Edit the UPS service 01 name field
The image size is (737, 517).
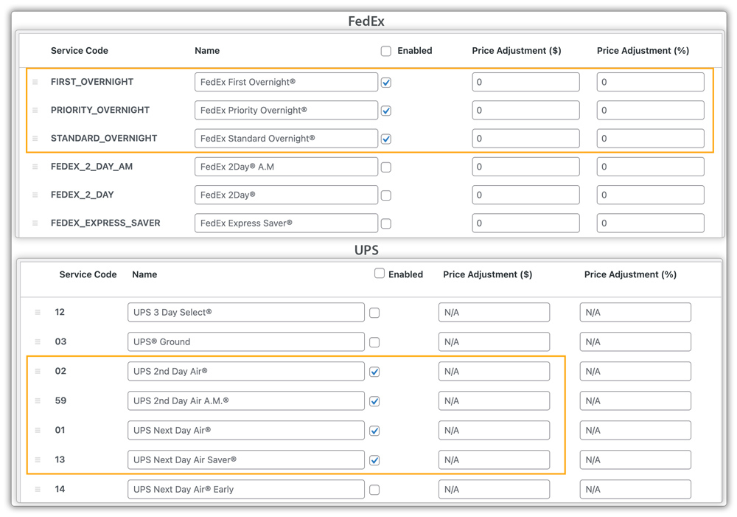246,431
